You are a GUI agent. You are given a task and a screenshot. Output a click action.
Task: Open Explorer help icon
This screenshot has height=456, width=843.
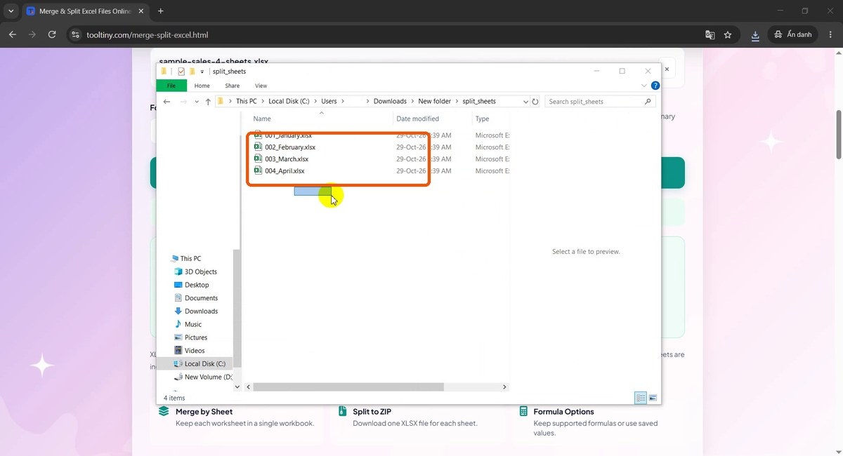pos(655,86)
